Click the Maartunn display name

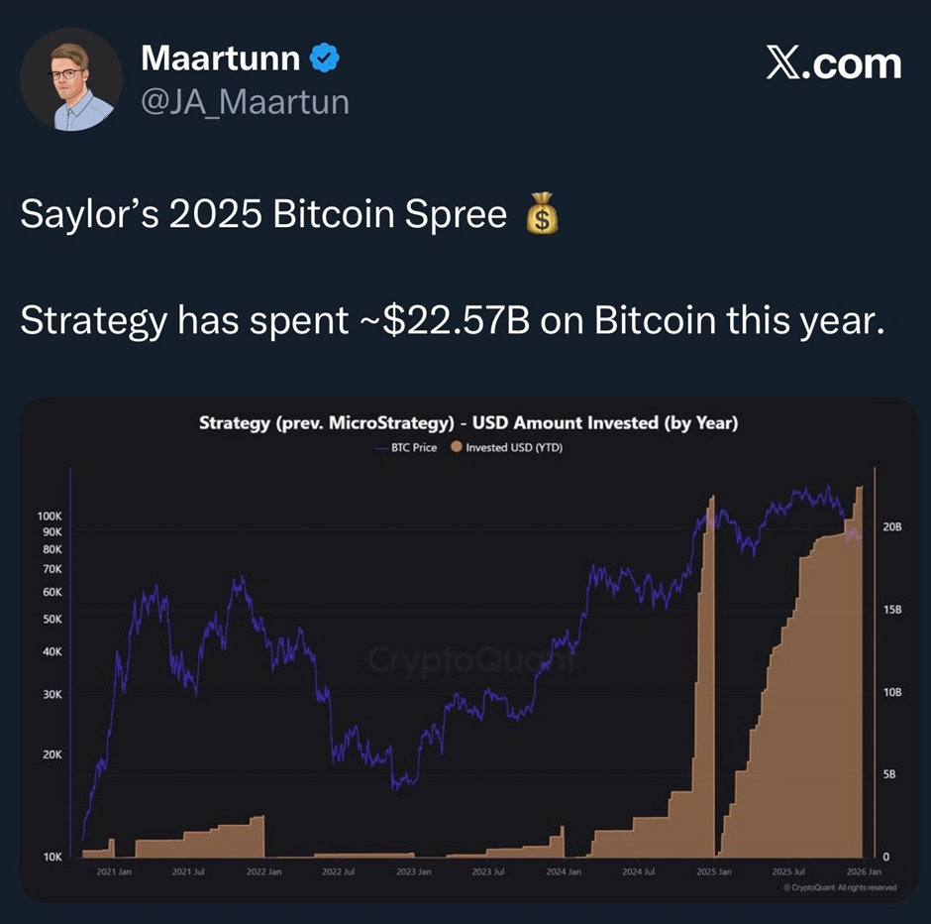click(220, 58)
